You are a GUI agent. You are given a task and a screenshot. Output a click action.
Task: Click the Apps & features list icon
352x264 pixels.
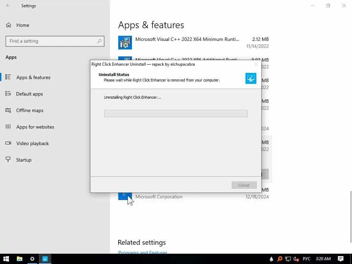[x=8, y=77]
